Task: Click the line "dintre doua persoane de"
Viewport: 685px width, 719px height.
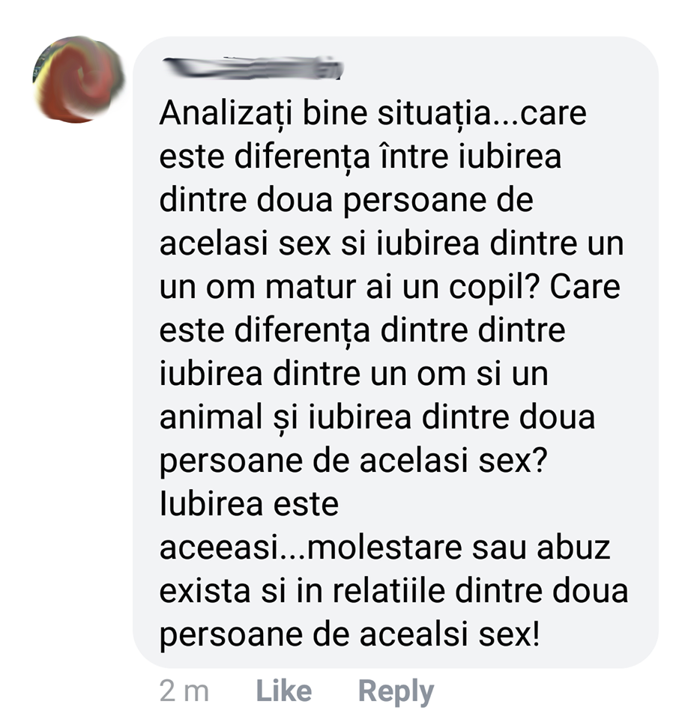Action: pyautogui.click(x=346, y=201)
